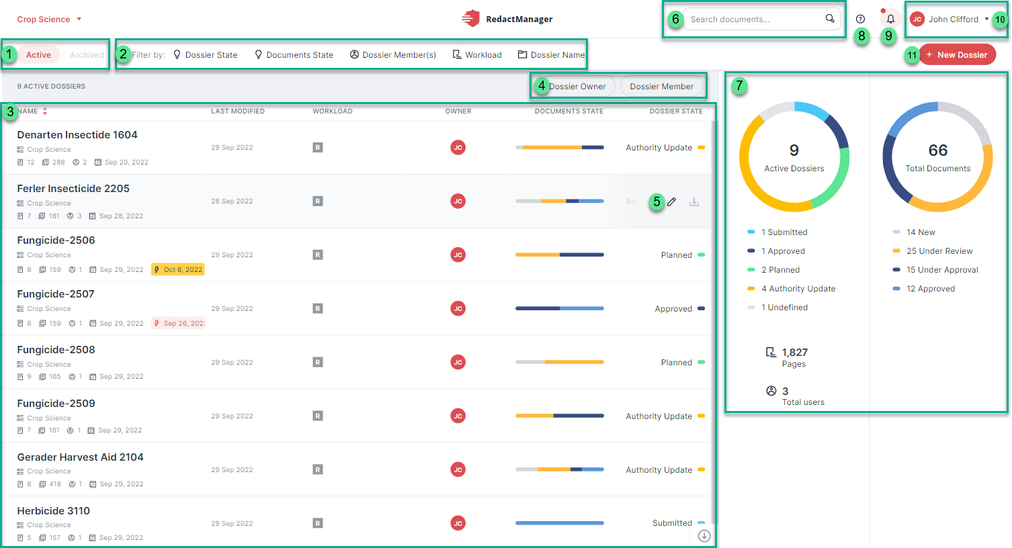Open the Workload filter dropdown
1012x548 pixels.
pos(477,55)
